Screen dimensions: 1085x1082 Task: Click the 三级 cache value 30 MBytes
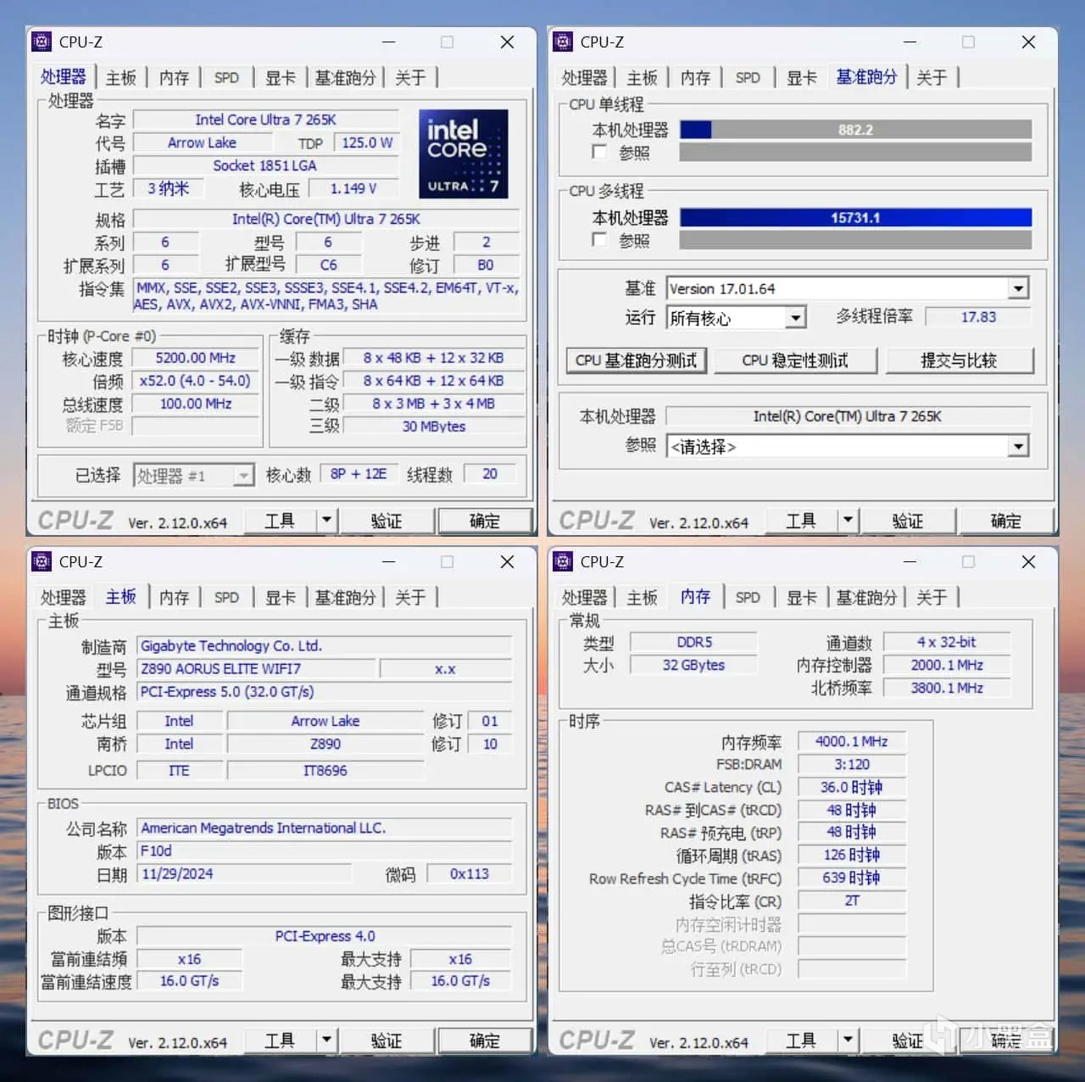point(434,427)
